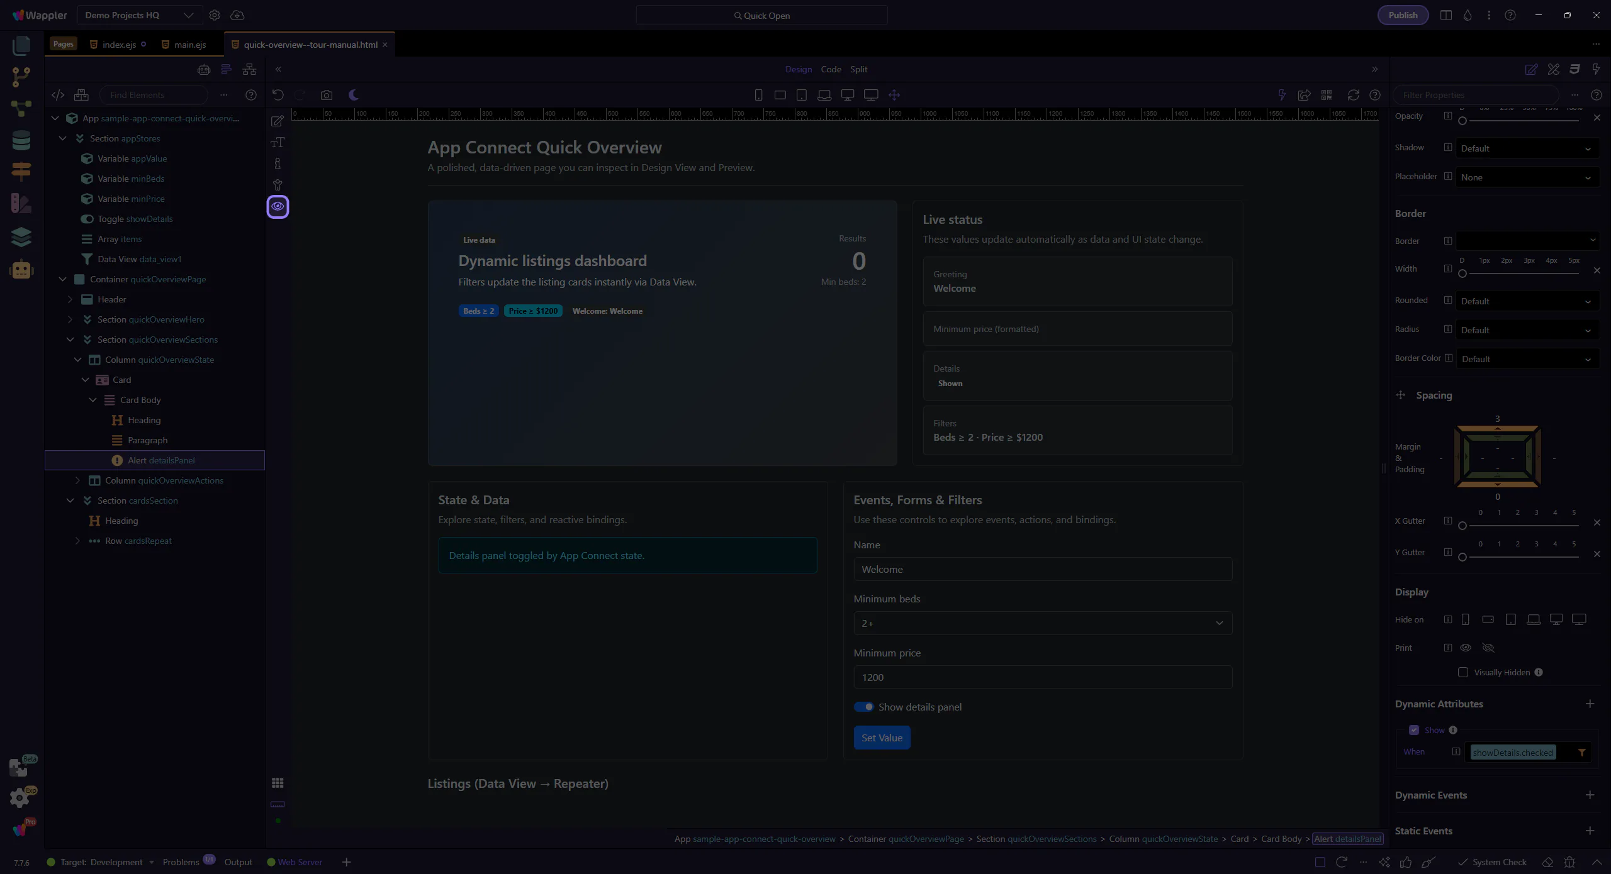Click the camera screenshot icon
The width and height of the screenshot is (1611, 874).
(x=326, y=95)
